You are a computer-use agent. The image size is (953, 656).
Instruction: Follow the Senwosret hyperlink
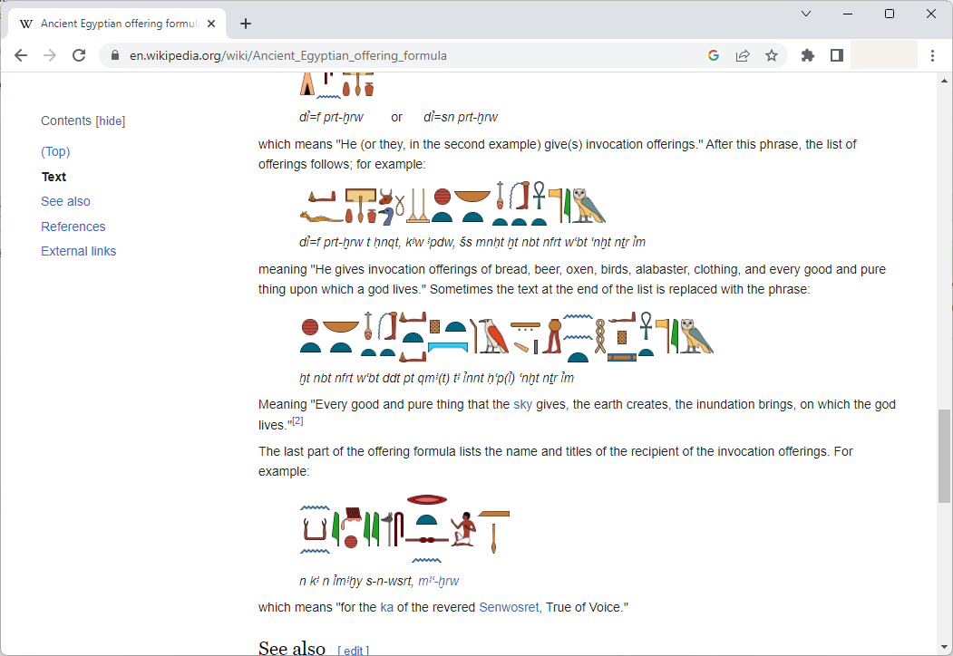pos(510,607)
